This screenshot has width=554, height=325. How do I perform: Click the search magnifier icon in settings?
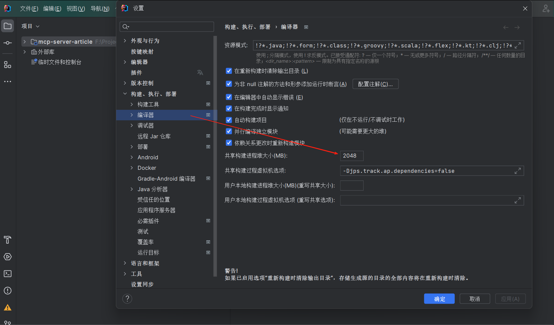point(126,27)
